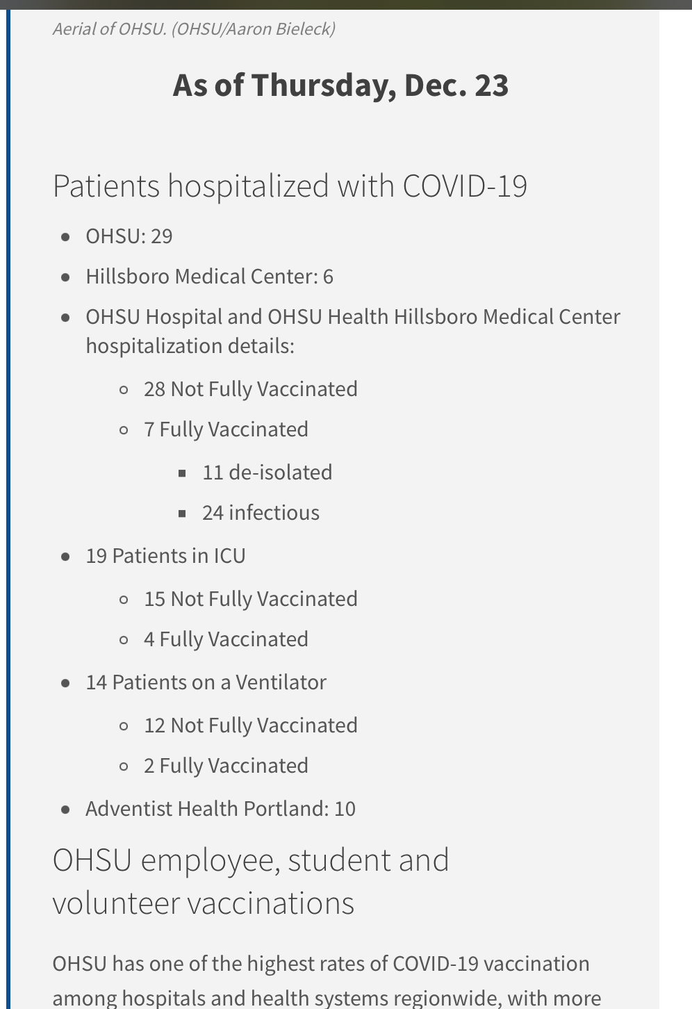Image resolution: width=692 pixels, height=1009 pixels.
Task: Click the 'As of Thursday, Dec. 23' heading
Action: 340,85
